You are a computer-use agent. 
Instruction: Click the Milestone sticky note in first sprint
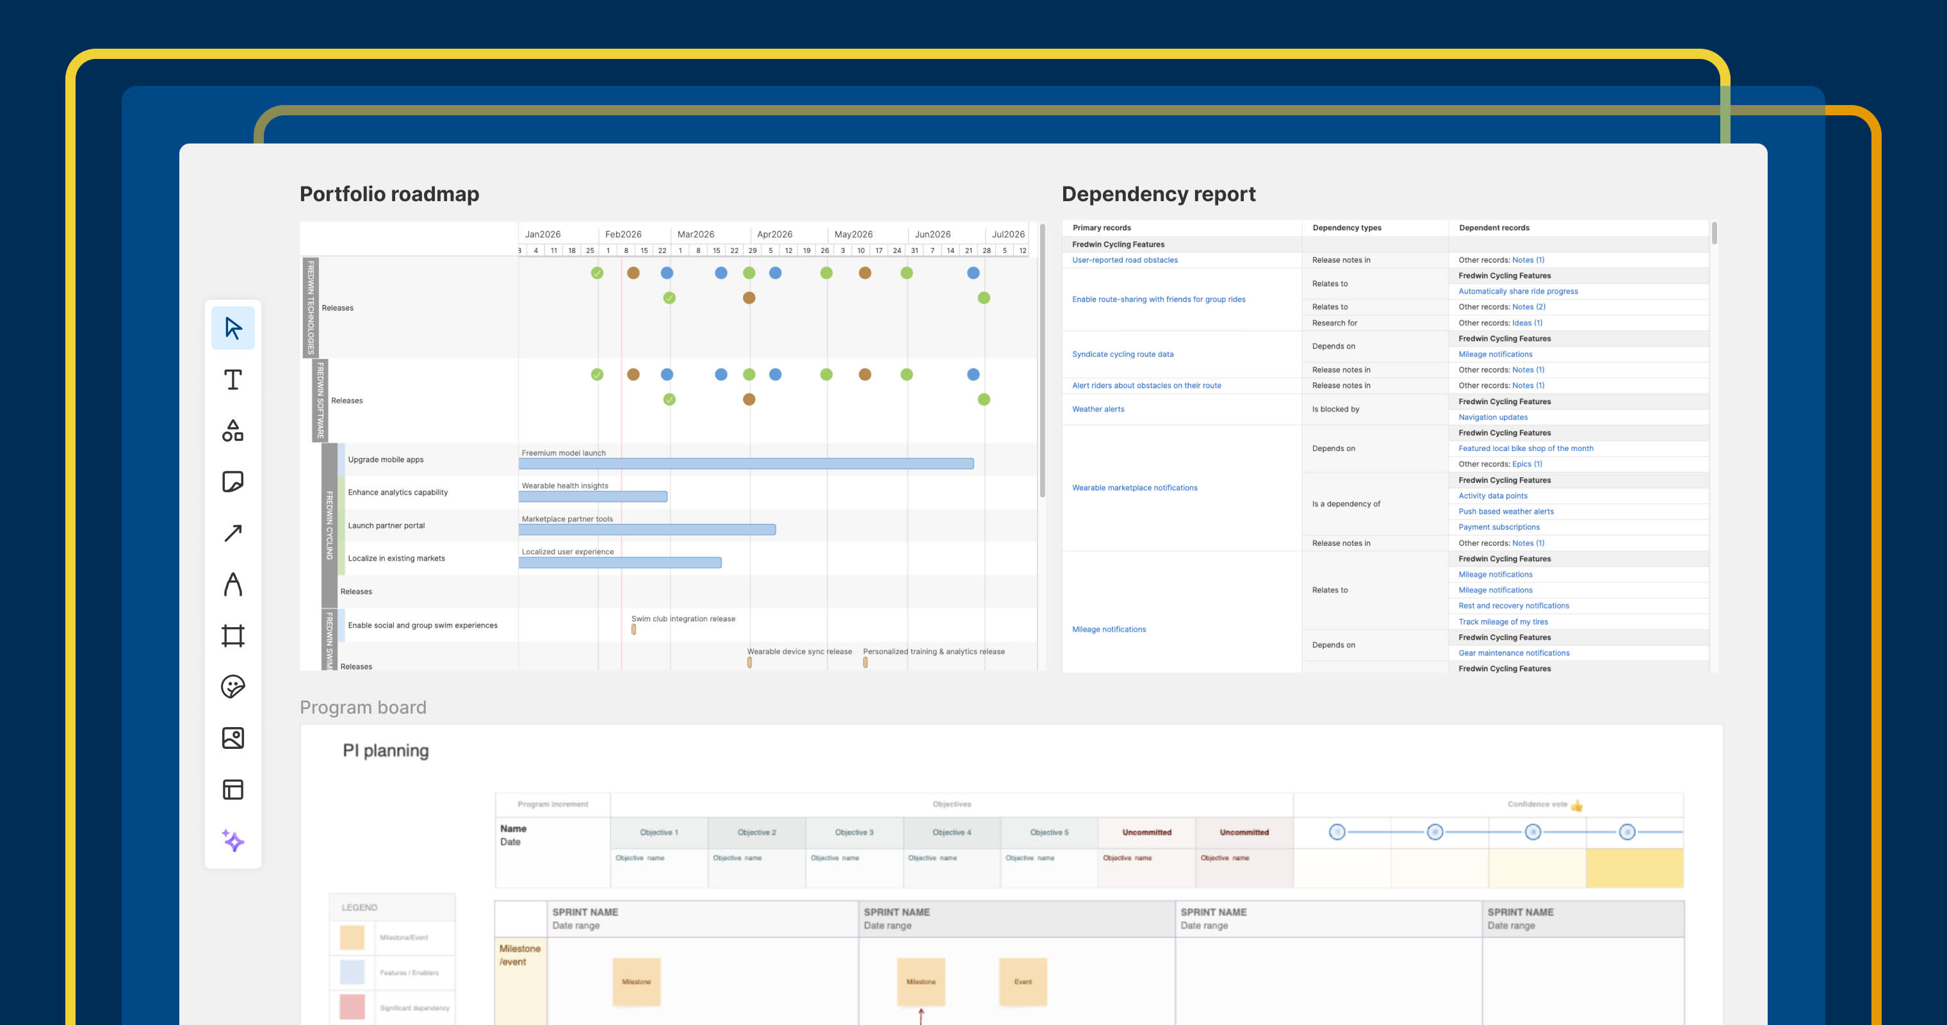coord(637,982)
